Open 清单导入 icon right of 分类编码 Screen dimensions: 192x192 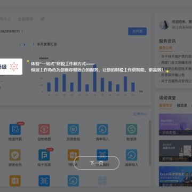(132, 155)
